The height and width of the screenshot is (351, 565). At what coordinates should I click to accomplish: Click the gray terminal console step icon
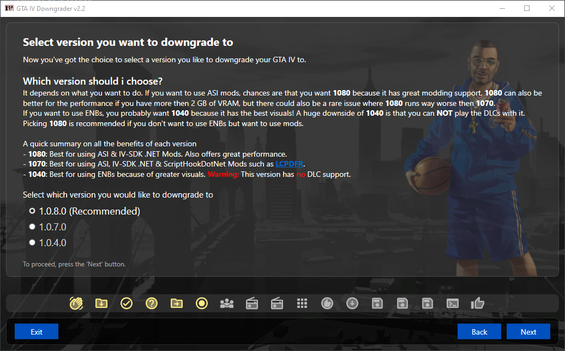453,304
